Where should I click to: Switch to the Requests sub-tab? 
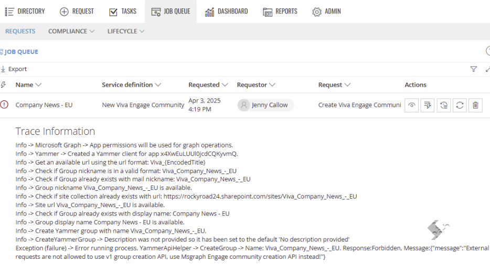click(x=20, y=31)
